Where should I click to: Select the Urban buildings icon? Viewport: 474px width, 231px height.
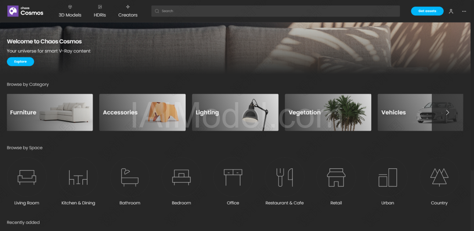click(388, 177)
